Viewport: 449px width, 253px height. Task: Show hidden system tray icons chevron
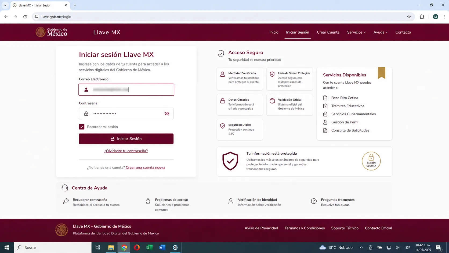click(361, 248)
